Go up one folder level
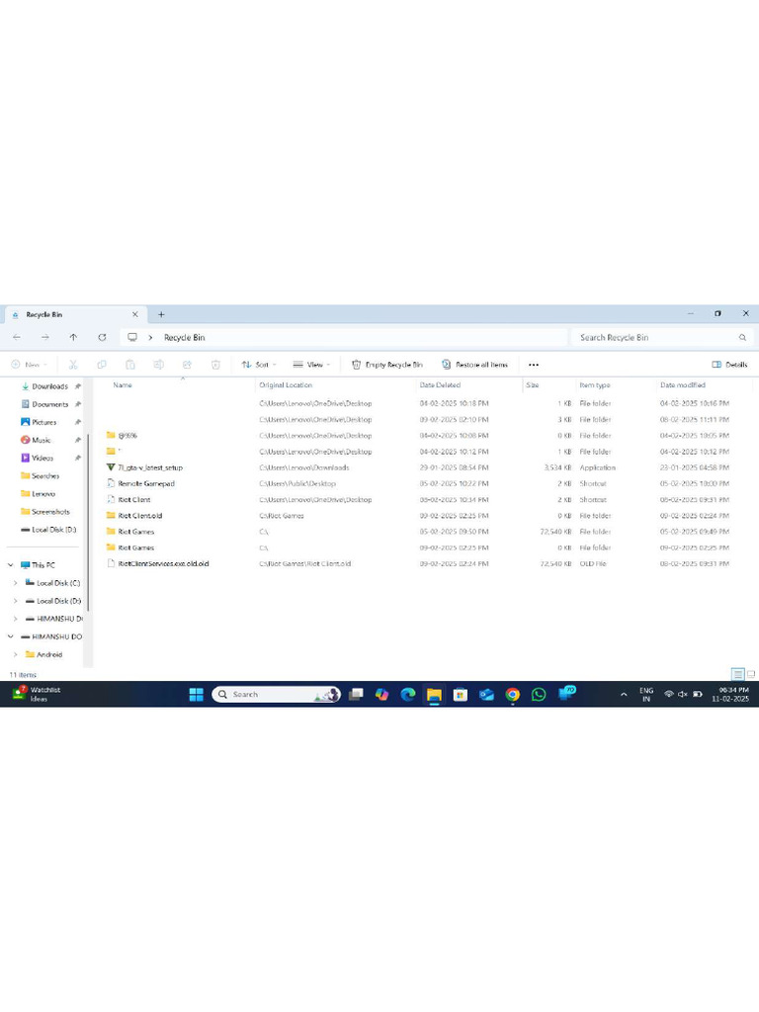Image resolution: width=759 pixels, height=1012 pixels. coord(73,337)
